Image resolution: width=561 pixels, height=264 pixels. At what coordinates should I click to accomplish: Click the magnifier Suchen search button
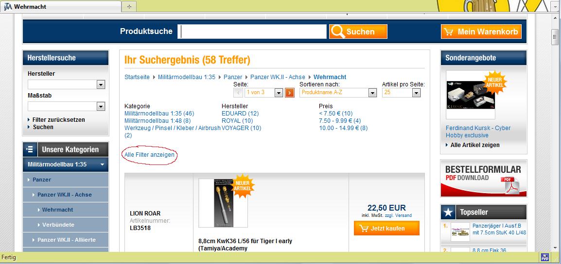click(x=358, y=32)
